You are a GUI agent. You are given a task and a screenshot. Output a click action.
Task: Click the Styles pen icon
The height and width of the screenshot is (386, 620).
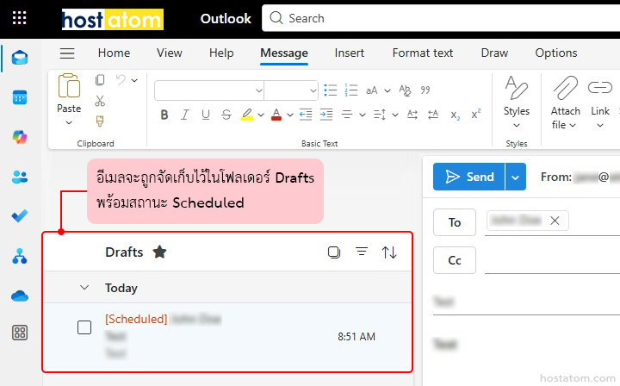(x=517, y=88)
